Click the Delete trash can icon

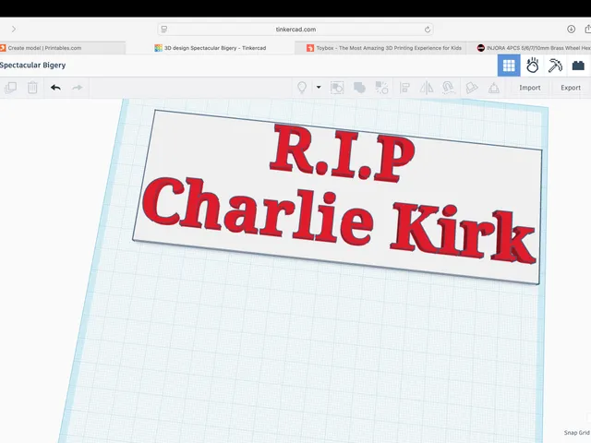(32, 88)
